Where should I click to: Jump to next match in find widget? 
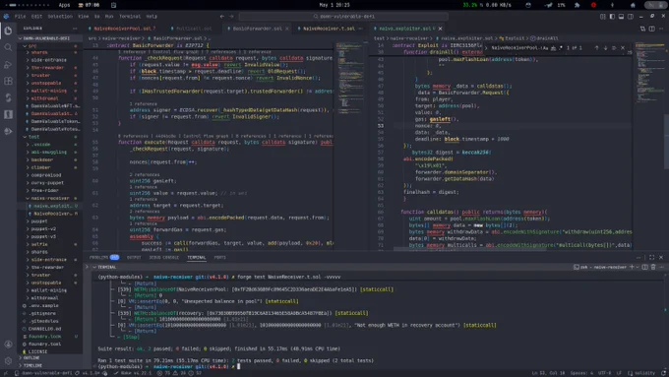click(605, 48)
